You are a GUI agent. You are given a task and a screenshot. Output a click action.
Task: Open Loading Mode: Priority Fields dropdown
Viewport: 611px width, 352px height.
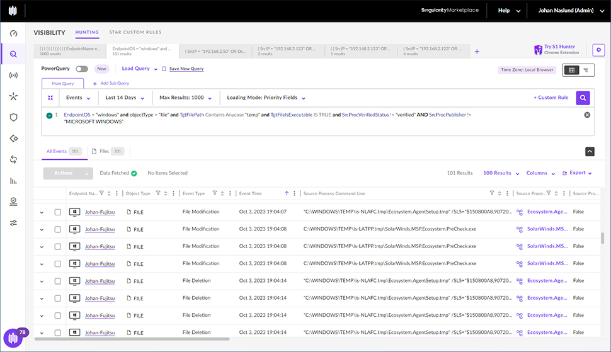click(266, 98)
